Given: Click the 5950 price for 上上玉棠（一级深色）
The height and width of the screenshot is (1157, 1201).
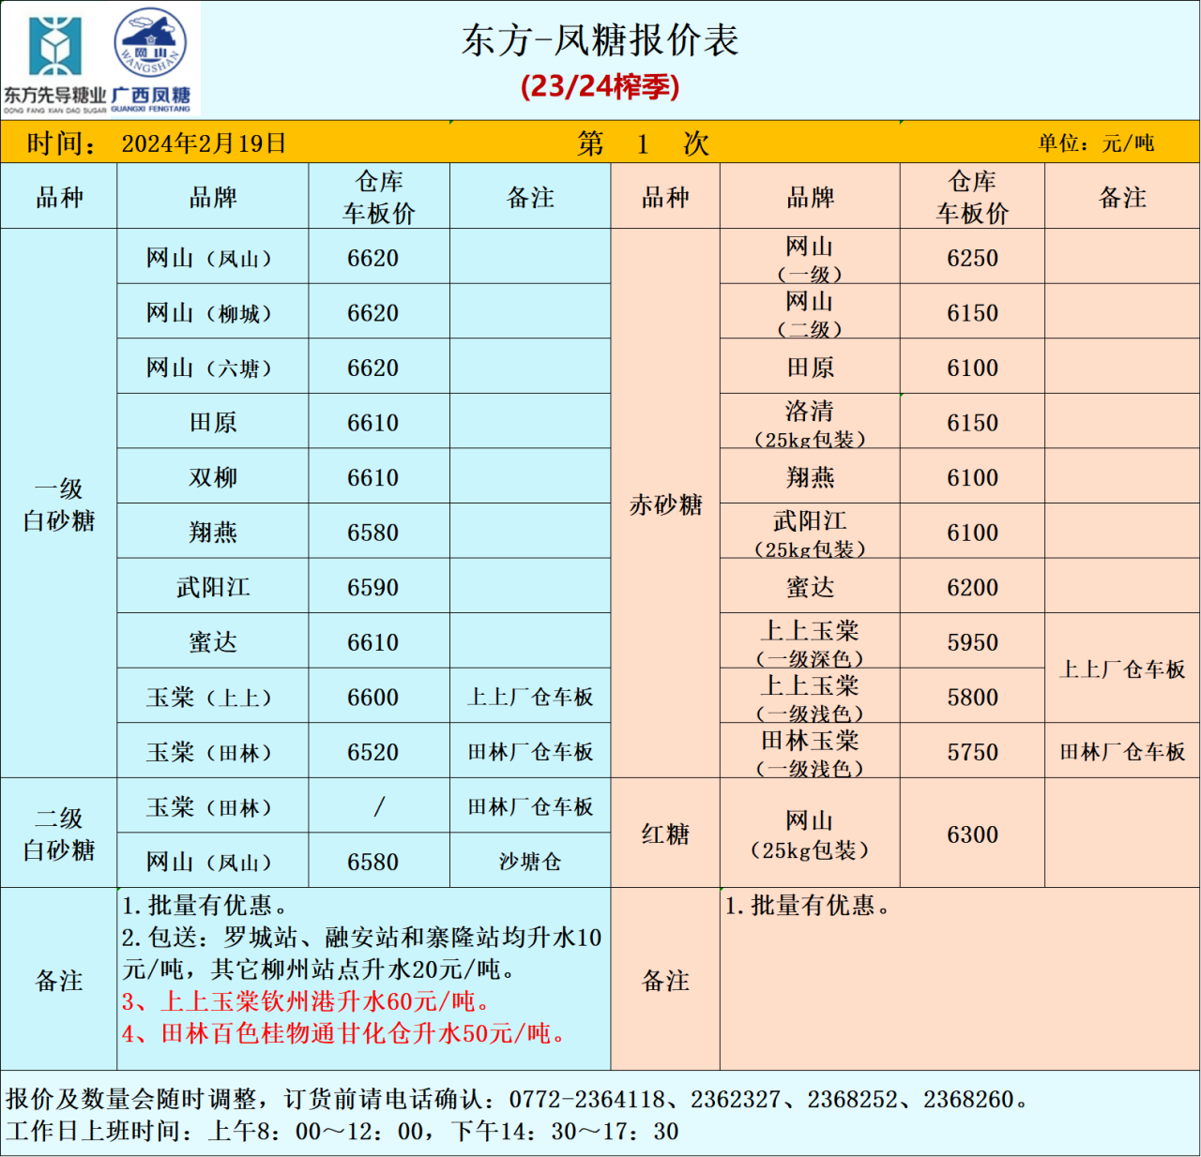Looking at the screenshot, I should coord(972,642).
